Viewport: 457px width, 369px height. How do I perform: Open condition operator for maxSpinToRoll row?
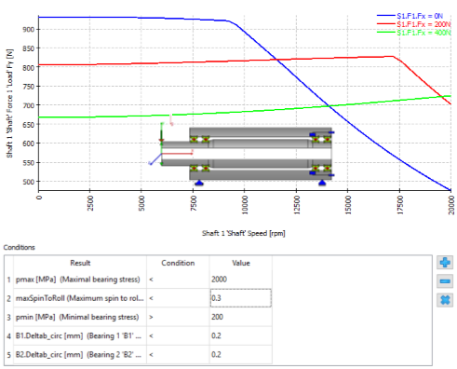[x=178, y=298]
